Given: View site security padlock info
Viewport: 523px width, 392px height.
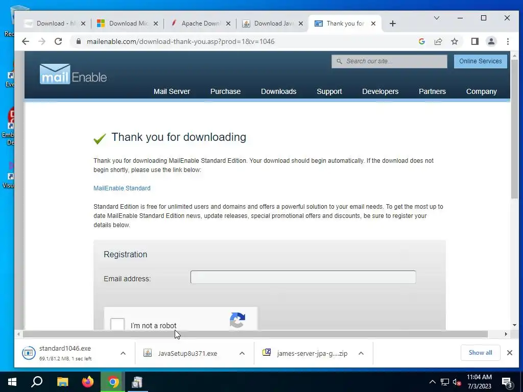Looking at the screenshot, I should (79, 41).
